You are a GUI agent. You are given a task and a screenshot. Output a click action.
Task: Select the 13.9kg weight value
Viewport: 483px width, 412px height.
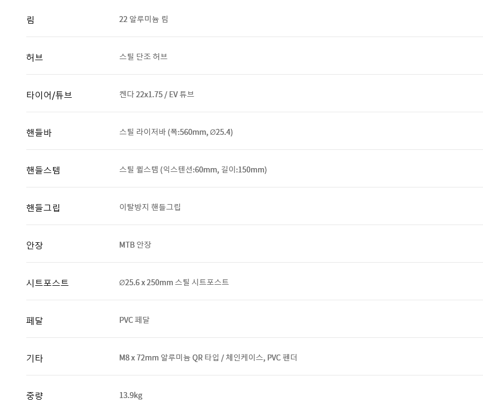point(131,395)
